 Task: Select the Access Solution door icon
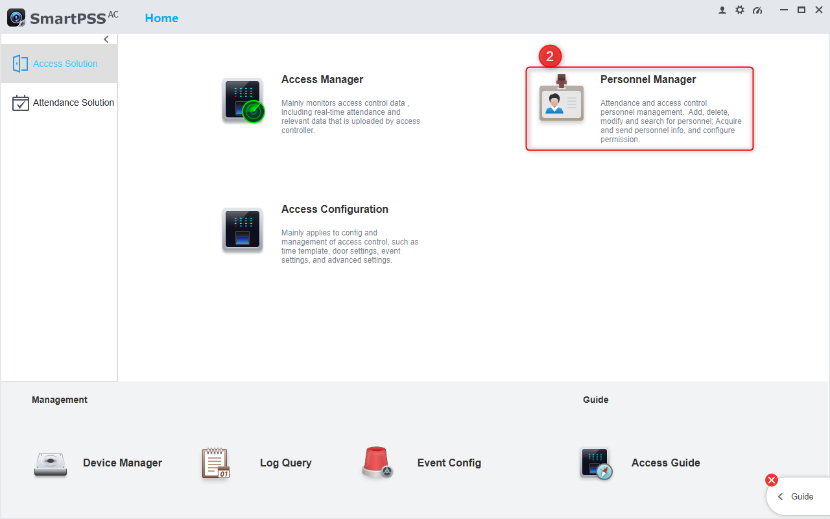pyautogui.click(x=20, y=64)
